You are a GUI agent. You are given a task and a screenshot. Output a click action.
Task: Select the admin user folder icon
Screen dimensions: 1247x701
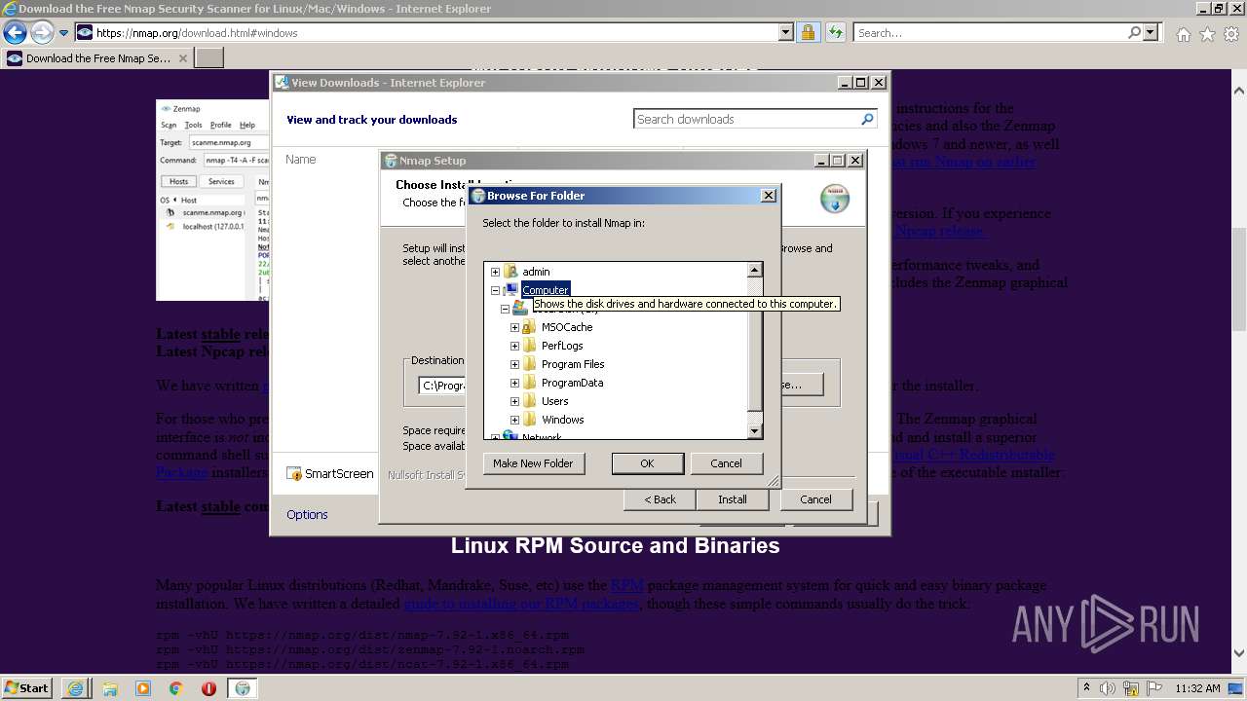click(510, 272)
